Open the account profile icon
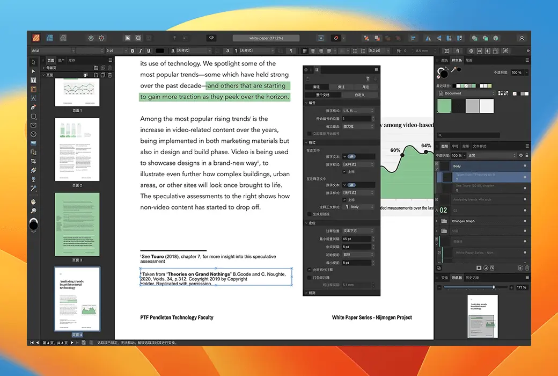The width and height of the screenshot is (558, 376). [x=522, y=38]
